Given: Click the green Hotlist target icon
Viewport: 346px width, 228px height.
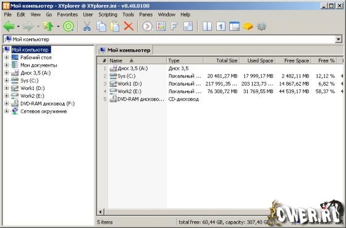Looking at the screenshot, I should [69, 26].
